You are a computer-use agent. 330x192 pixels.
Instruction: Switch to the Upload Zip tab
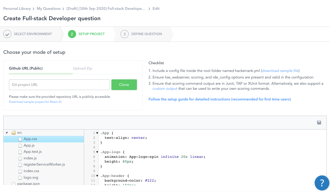coord(83,68)
